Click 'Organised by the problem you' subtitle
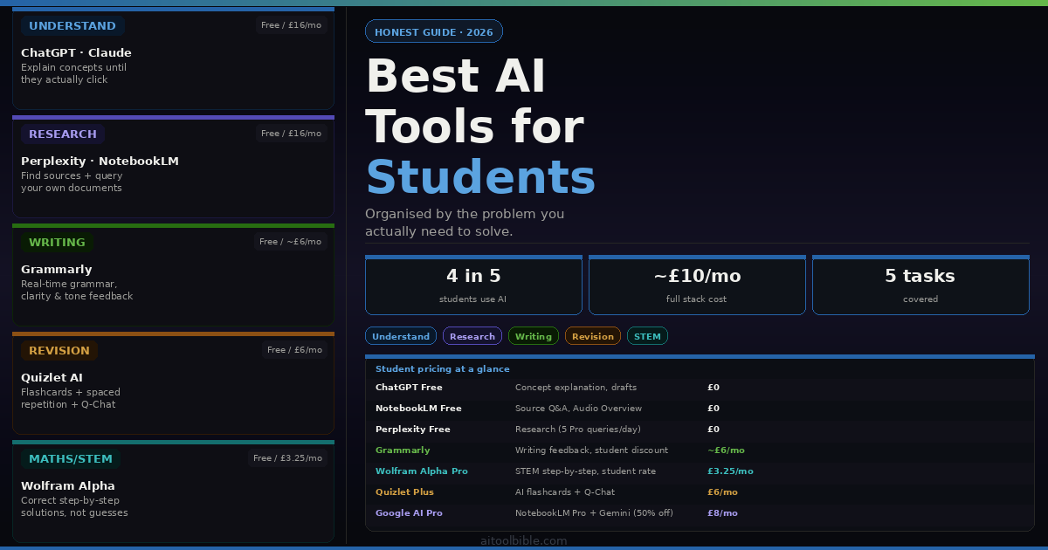 [465, 214]
